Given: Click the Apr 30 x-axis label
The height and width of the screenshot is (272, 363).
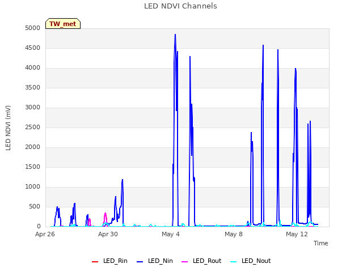Looking at the screenshot, I should pyautogui.click(x=108, y=234).
